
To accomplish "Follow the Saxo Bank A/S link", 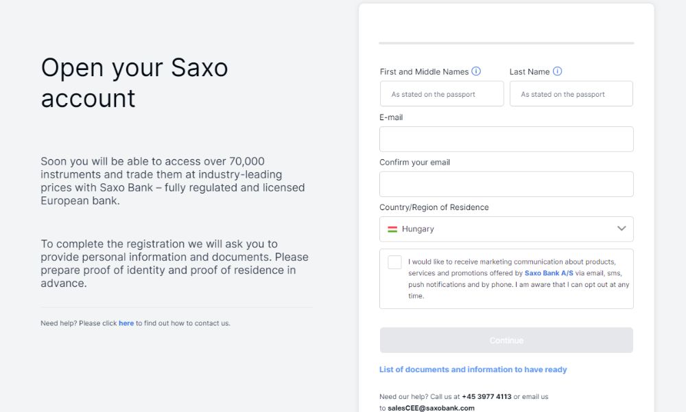I will click(x=549, y=273).
